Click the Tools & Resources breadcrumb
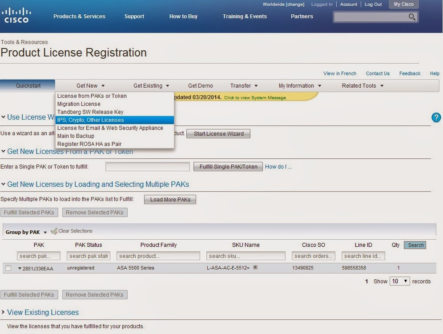This screenshot has width=443, height=334. coord(24,42)
